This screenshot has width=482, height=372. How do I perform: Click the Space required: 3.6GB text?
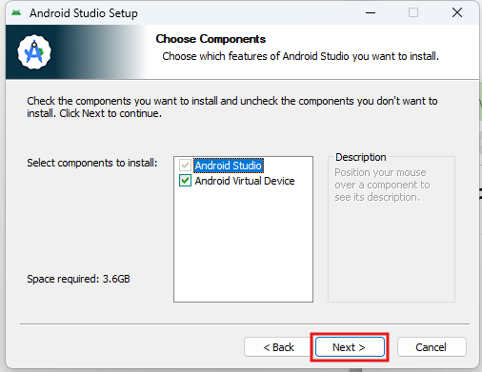point(78,279)
